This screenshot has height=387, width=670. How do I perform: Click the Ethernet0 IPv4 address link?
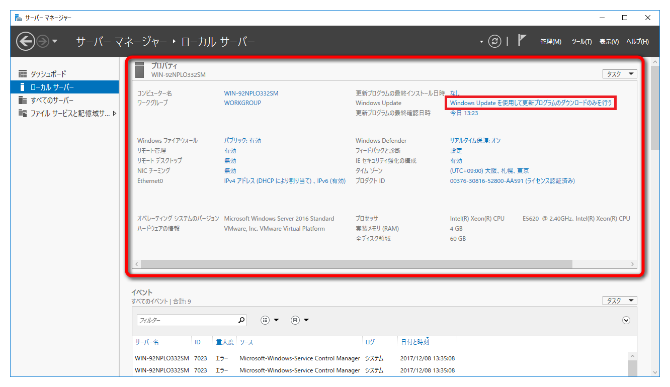[285, 181]
